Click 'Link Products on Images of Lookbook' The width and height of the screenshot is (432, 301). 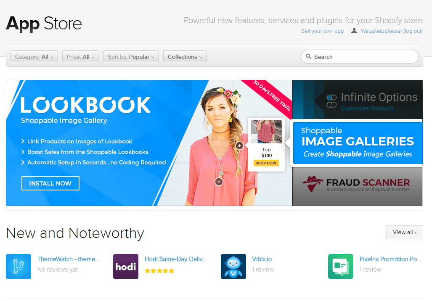(x=80, y=141)
